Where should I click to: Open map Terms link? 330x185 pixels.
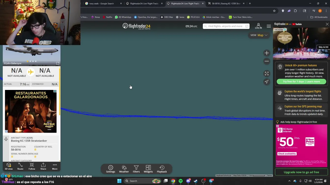coord(269,175)
